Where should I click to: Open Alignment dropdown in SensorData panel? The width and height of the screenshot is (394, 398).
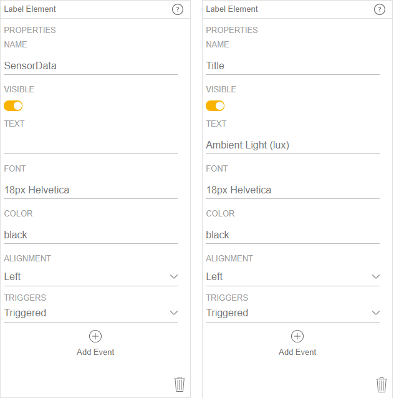coord(90,276)
